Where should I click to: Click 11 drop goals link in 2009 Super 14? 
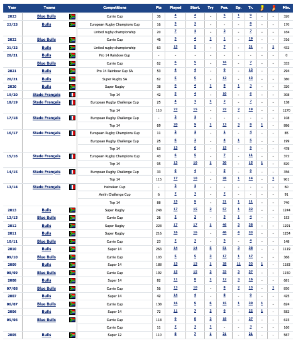click(x=238, y=264)
